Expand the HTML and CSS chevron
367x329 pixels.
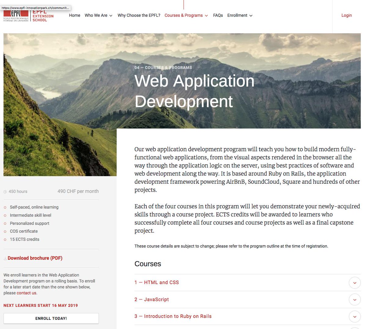click(x=355, y=283)
